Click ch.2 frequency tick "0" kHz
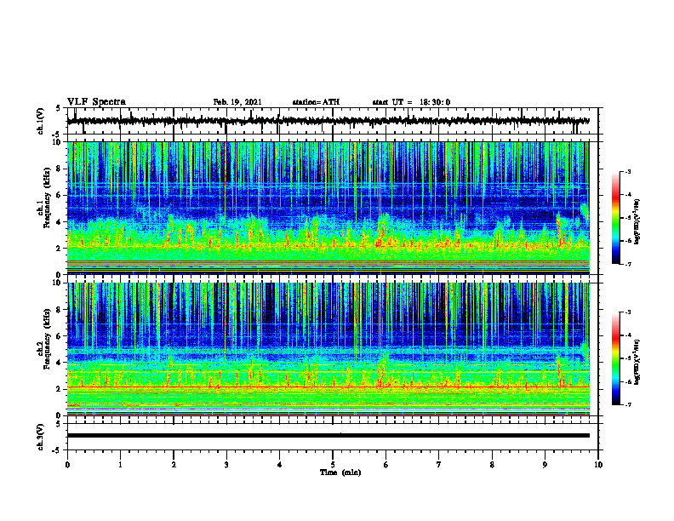 pyautogui.click(x=60, y=415)
